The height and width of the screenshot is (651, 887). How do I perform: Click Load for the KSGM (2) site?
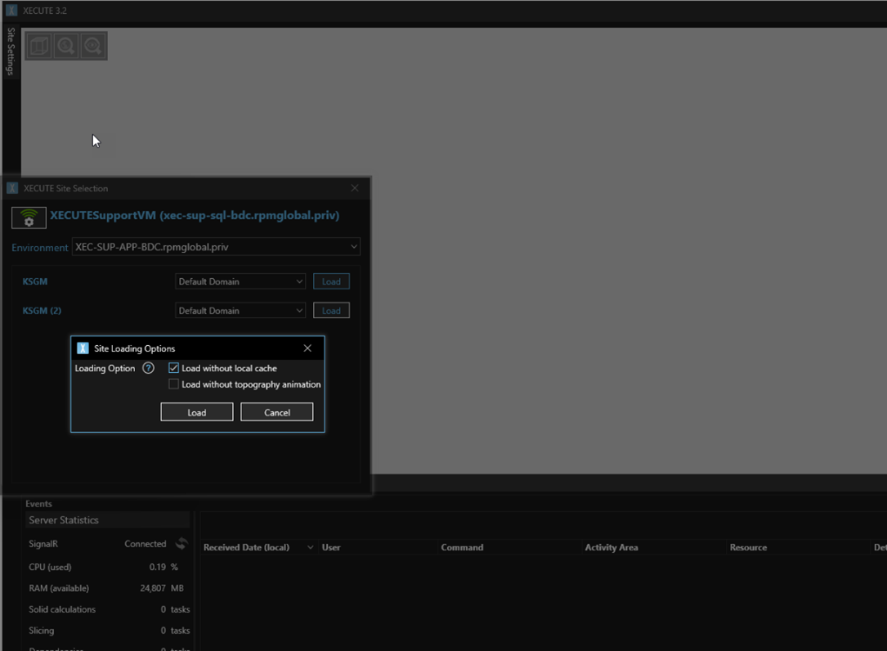331,310
